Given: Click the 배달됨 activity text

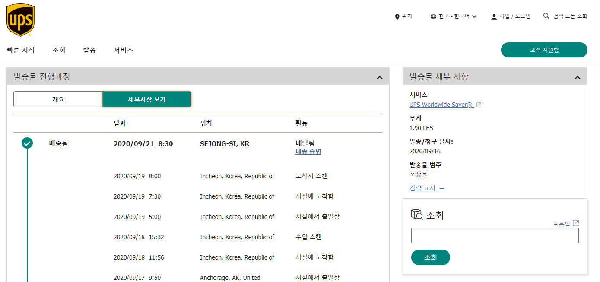Looking at the screenshot, I should tap(305, 143).
